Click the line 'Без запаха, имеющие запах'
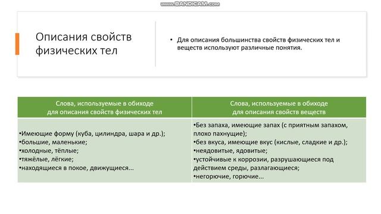Viewport: 381px width, 214px height. (270, 125)
